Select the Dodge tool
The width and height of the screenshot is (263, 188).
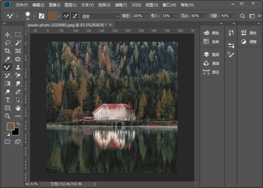coord(8,92)
